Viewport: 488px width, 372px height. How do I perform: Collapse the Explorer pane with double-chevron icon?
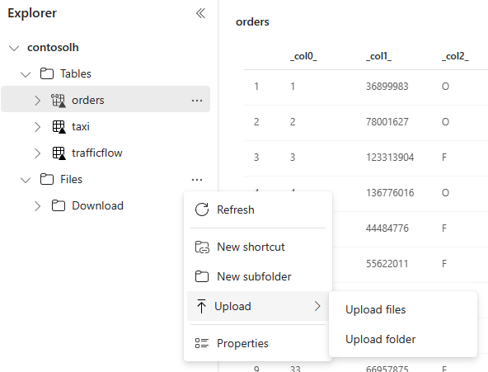(201, 13)
